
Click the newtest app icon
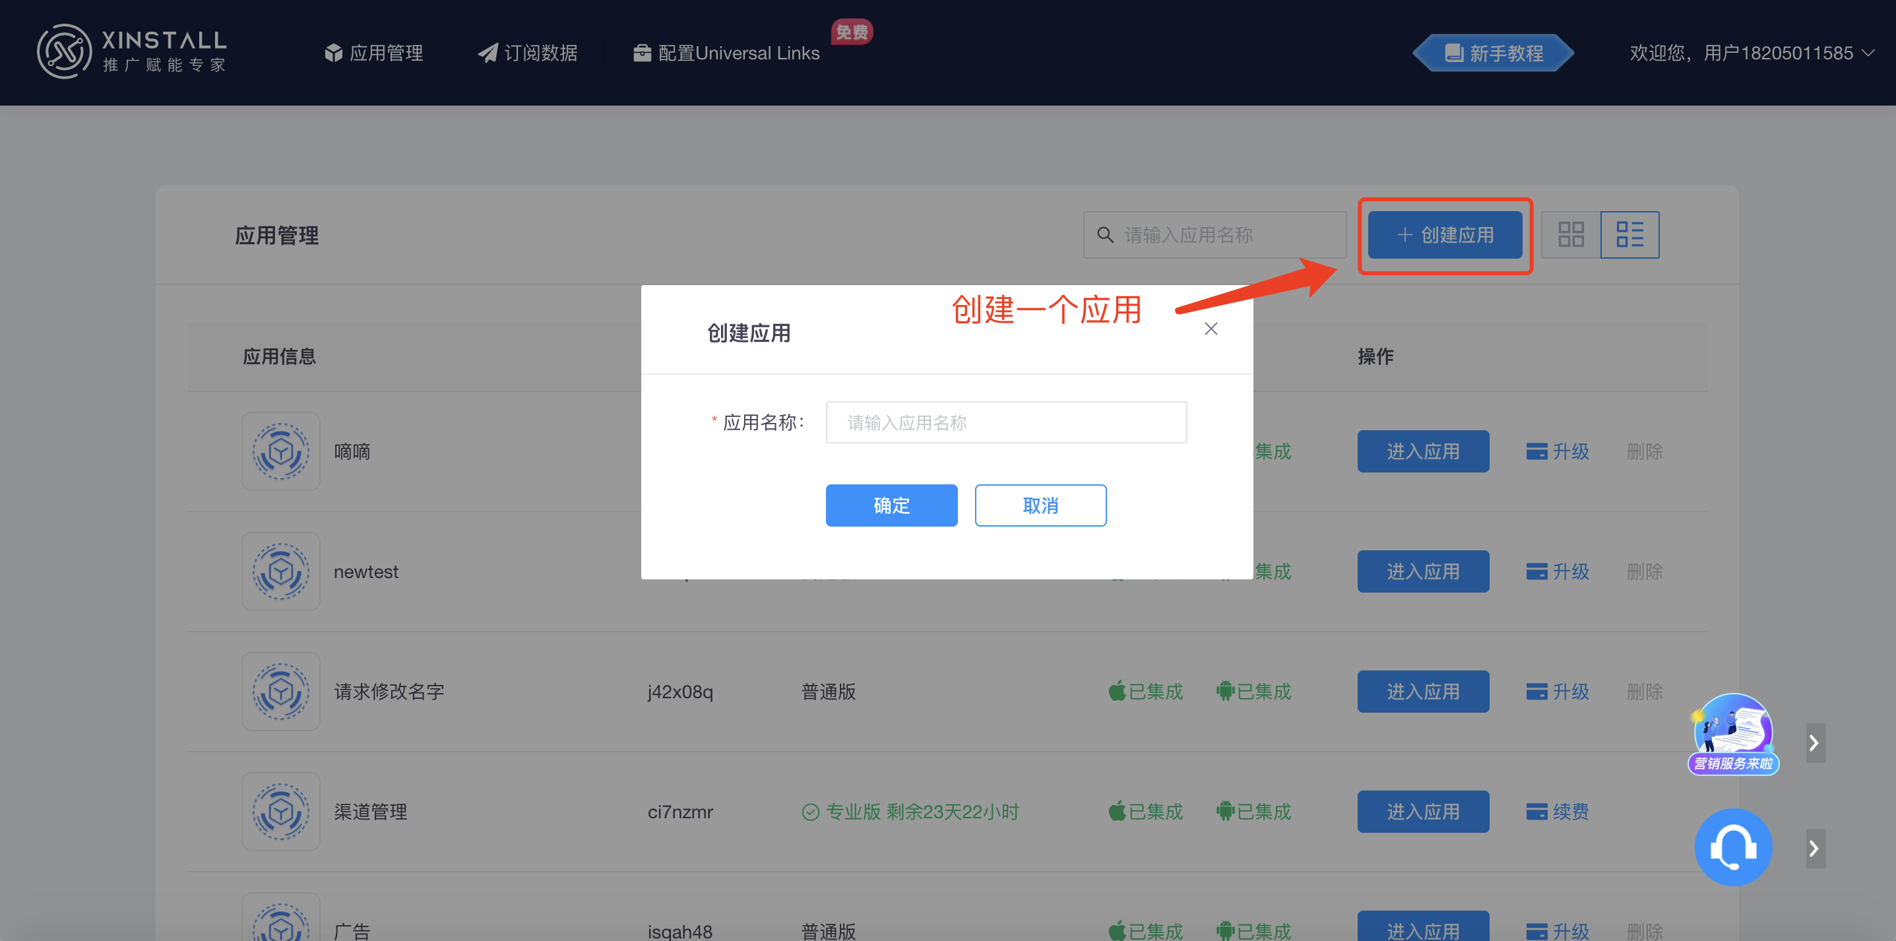pyautogui.click(x=280, y=571)
